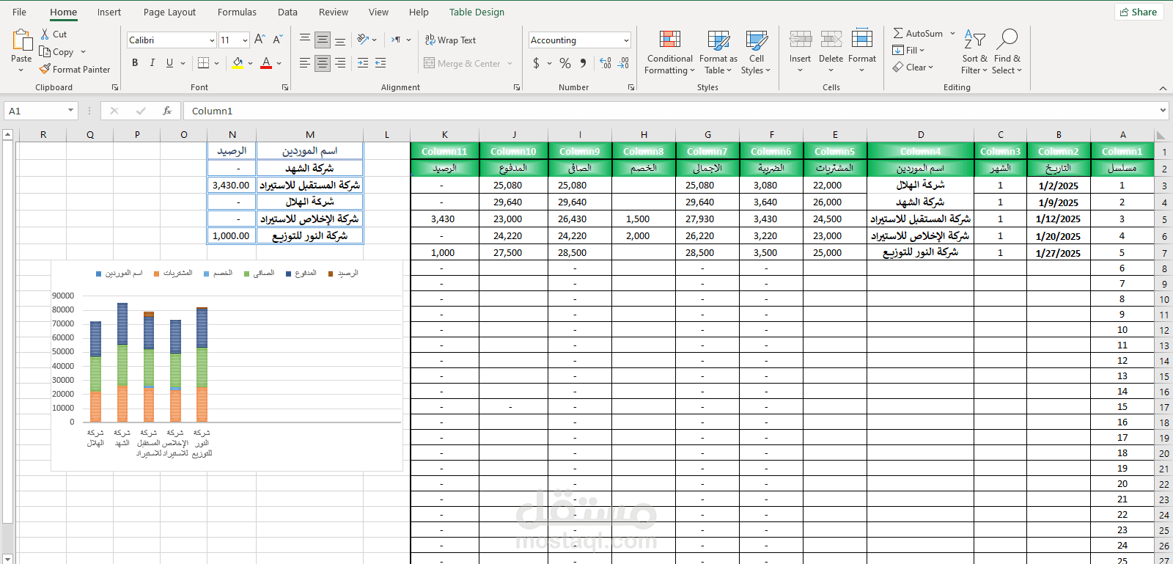1173x564 pixels.
Task: Click the AutoSum sigma icon
Action: [x=898, y=33]
